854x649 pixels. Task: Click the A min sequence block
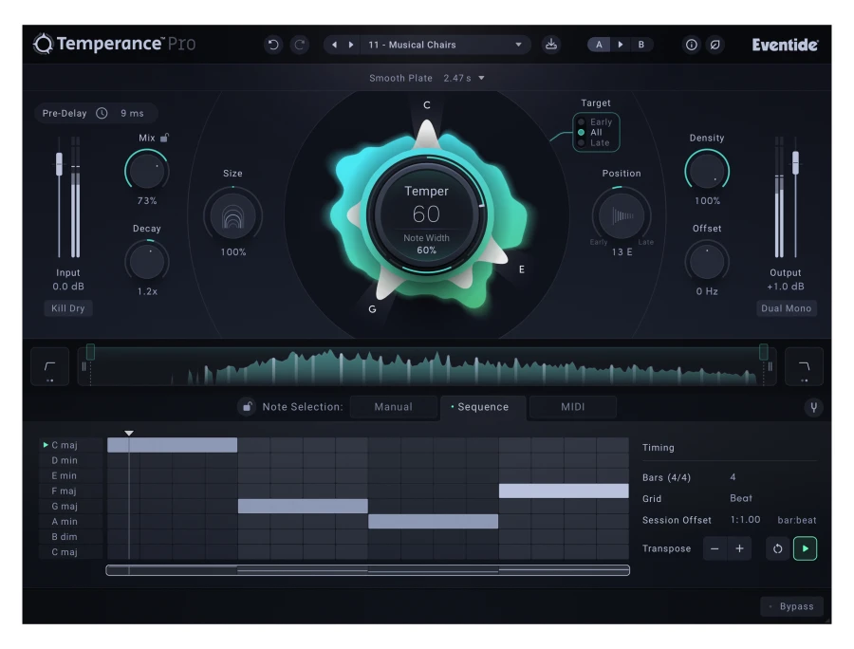(434, 521)
